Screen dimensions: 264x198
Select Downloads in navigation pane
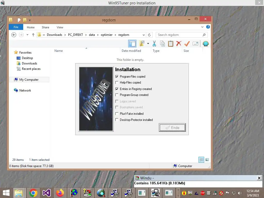(29, 63)
